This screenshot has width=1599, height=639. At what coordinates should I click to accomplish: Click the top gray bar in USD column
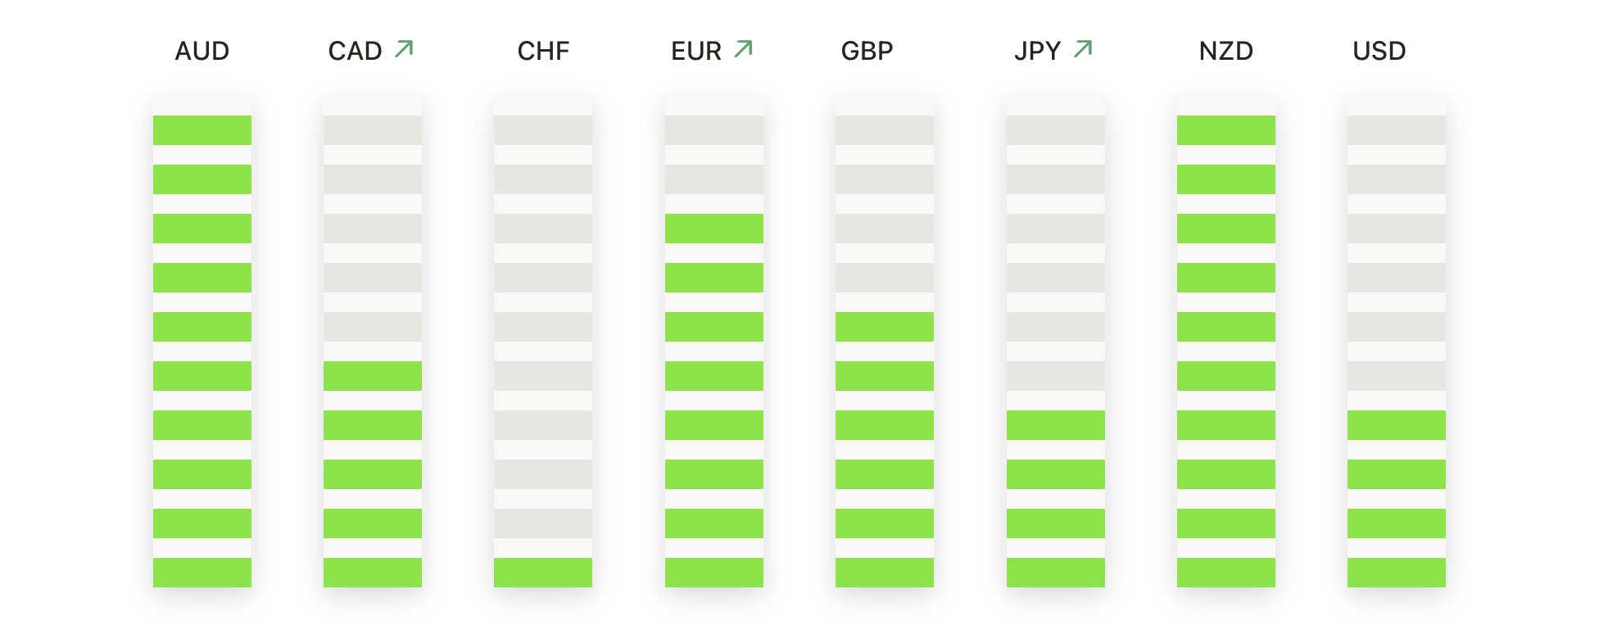1397,130
